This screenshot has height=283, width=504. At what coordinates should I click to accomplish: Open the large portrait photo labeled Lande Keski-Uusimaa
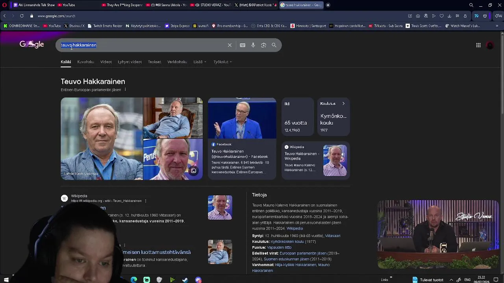[102, 139]
